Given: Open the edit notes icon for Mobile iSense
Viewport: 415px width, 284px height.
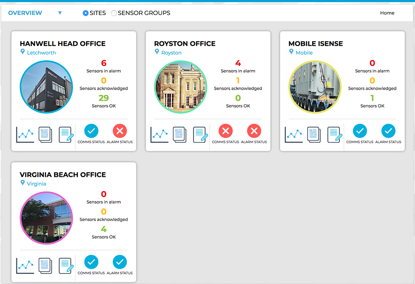Looking at the screenshot, I should pyautogui.click(x=335, y=135).
